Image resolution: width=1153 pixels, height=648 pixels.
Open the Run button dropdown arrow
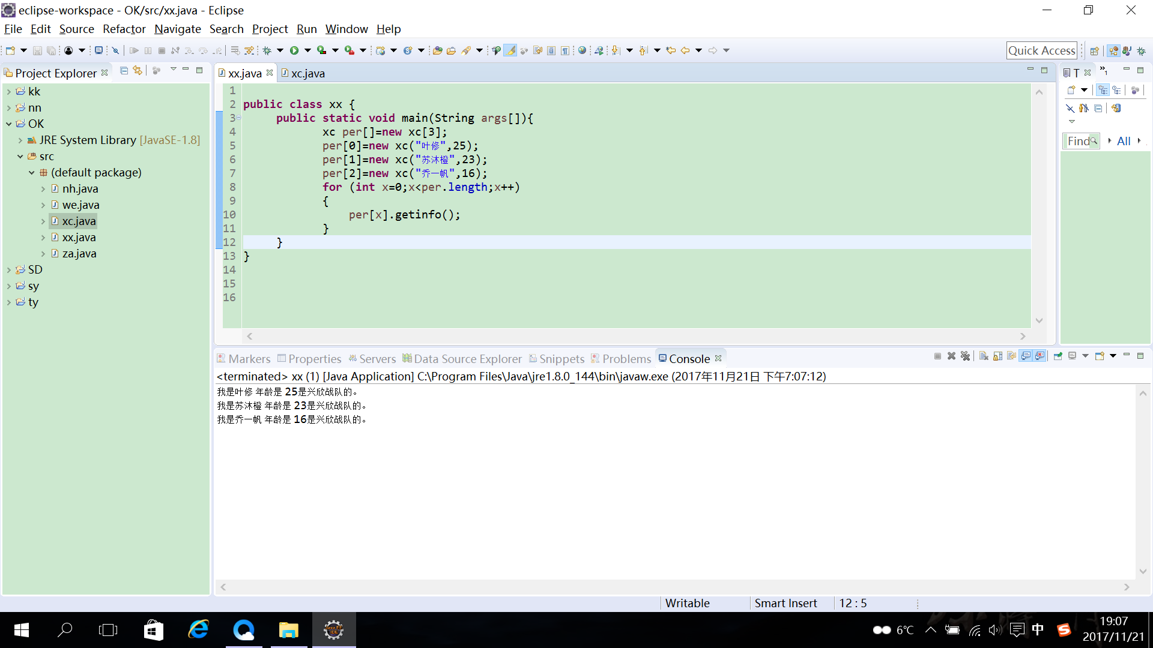click(x=307, y=50)
